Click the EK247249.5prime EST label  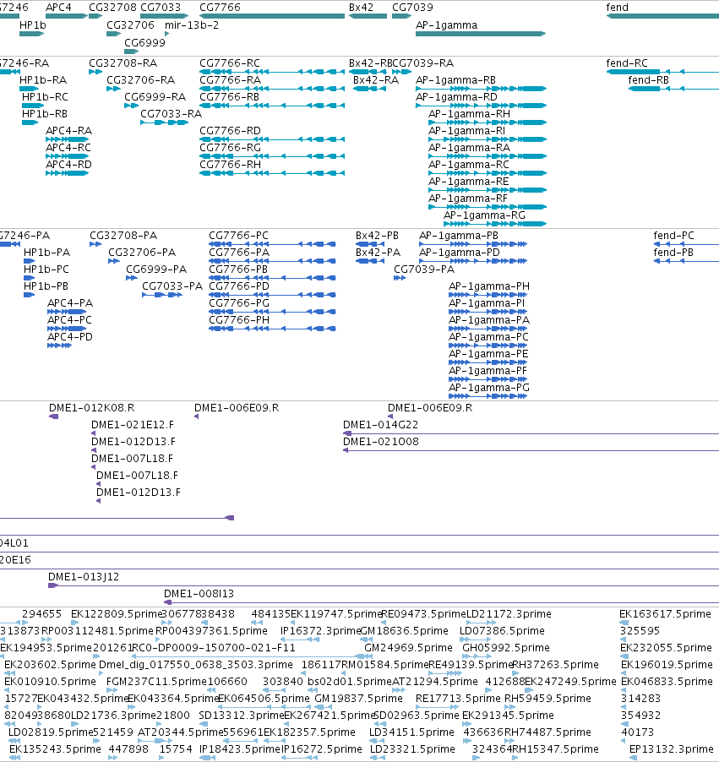tap(570, 682)
